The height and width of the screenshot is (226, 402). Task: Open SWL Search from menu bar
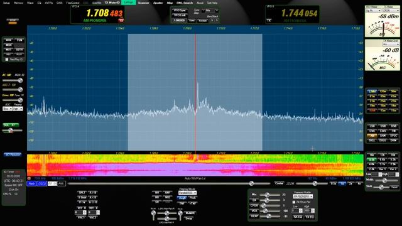(x=185, y=3)
